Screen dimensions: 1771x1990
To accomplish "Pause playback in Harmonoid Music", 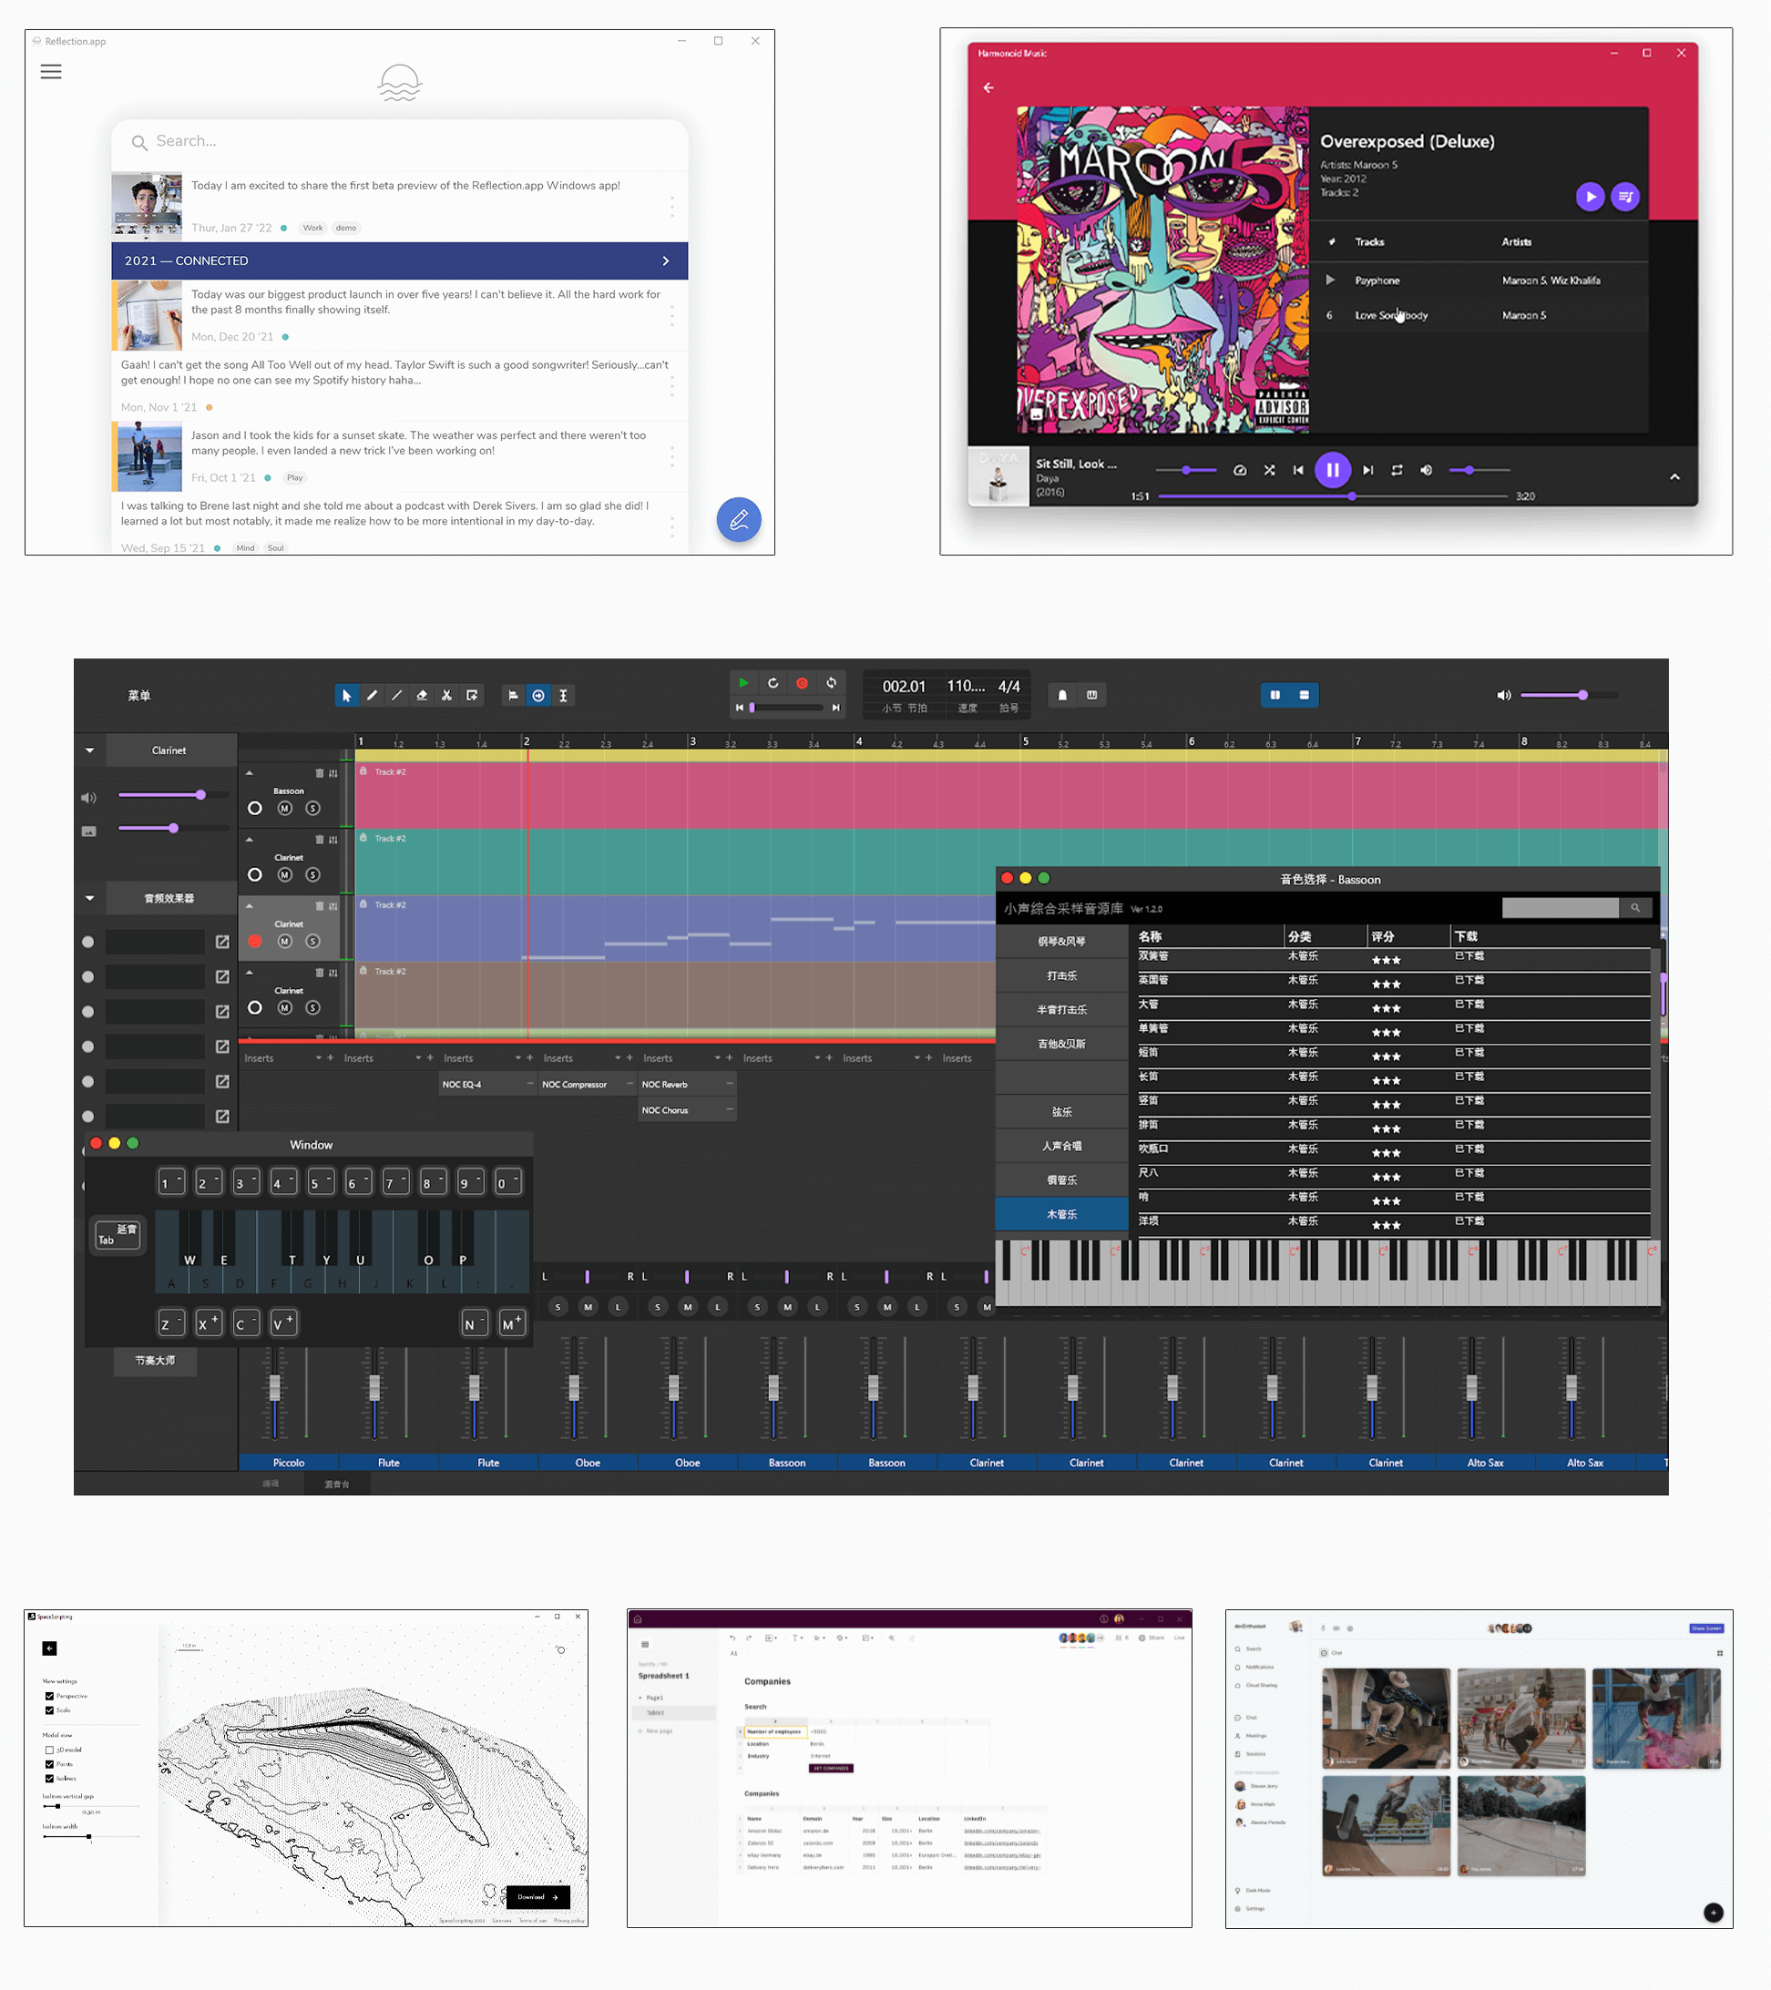I will tap(1332, 470).
